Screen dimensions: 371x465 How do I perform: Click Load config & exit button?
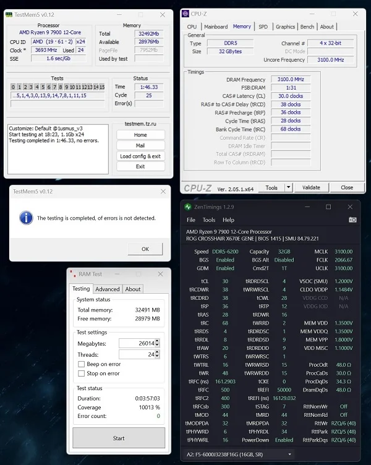140,156
